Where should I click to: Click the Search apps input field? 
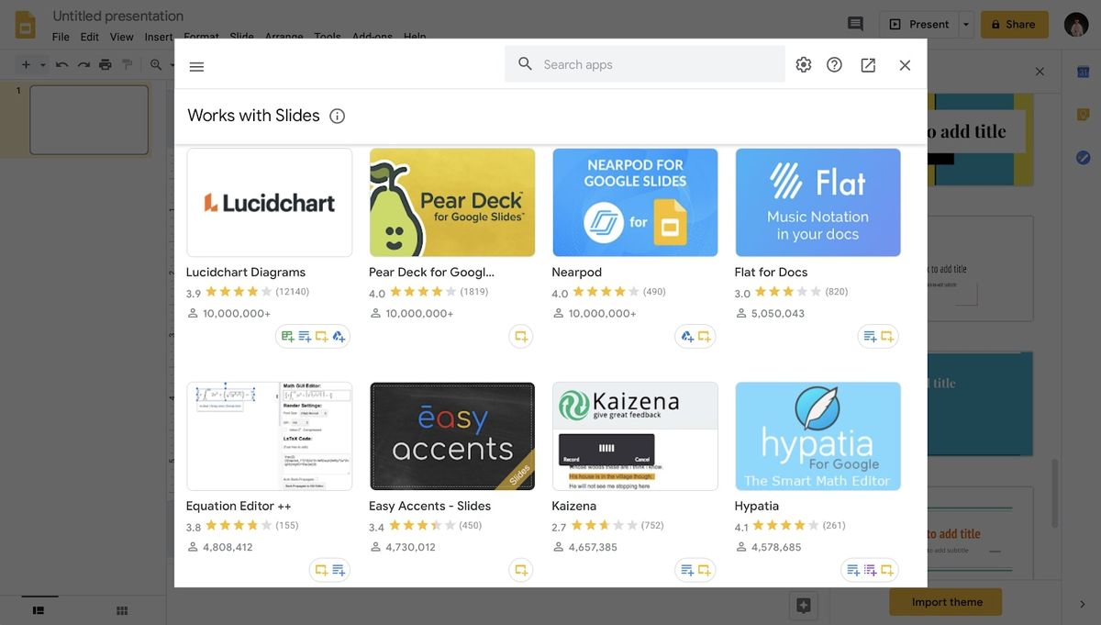pyautogui.click(x=642, y=64)
